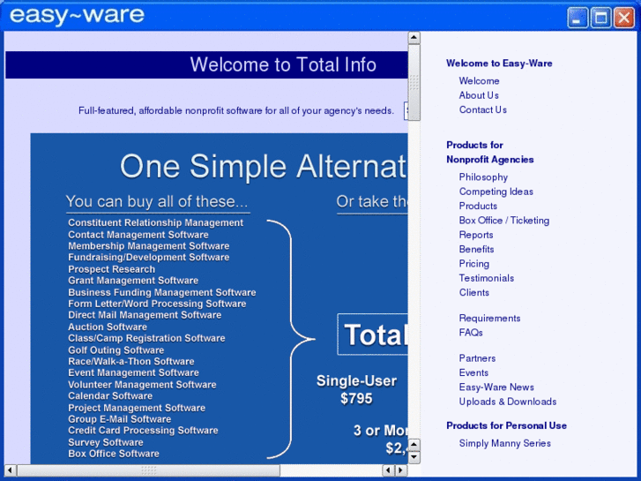Click "Race/Walk-a-Thon Software" text
The height and width of the screenshot is (481, 641).
130,362
